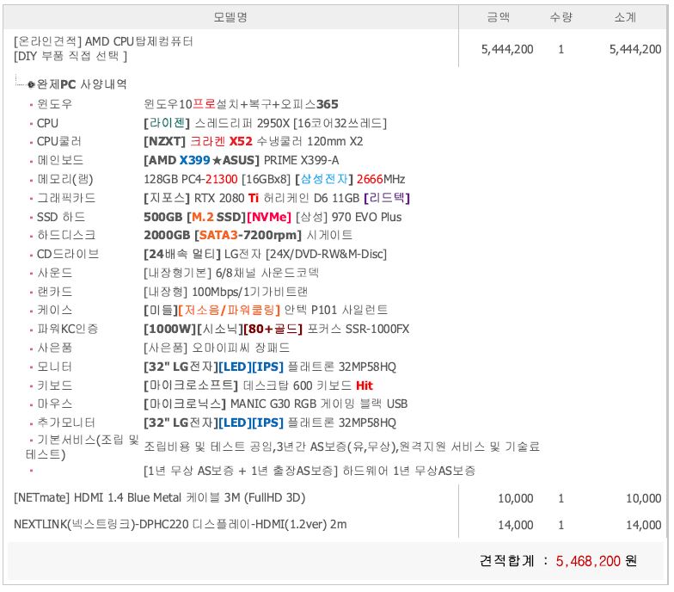
Task: Click the CPU쿨러 spec label
Action: (x=58, y=141)
